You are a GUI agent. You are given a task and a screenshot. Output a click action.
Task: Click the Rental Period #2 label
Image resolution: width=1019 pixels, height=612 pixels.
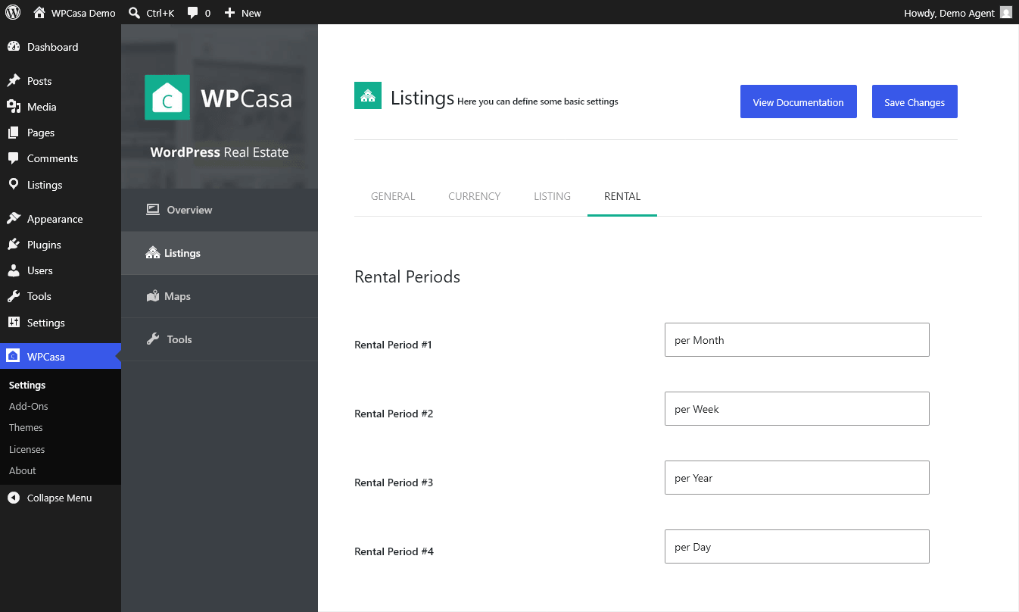point(394,414)
